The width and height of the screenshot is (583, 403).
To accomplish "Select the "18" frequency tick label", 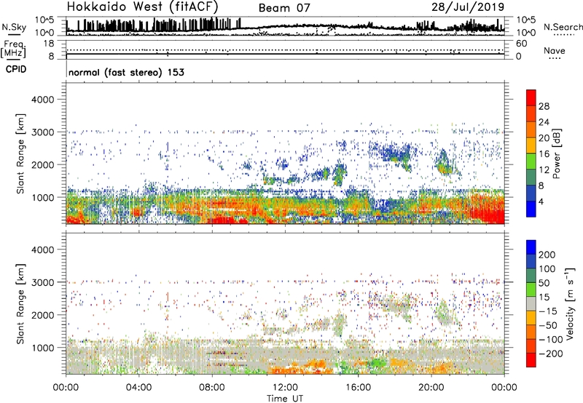I will click(49, 44).
